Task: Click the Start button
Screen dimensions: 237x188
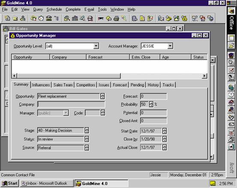Action: pyautogui.click(x=10, y=183)
